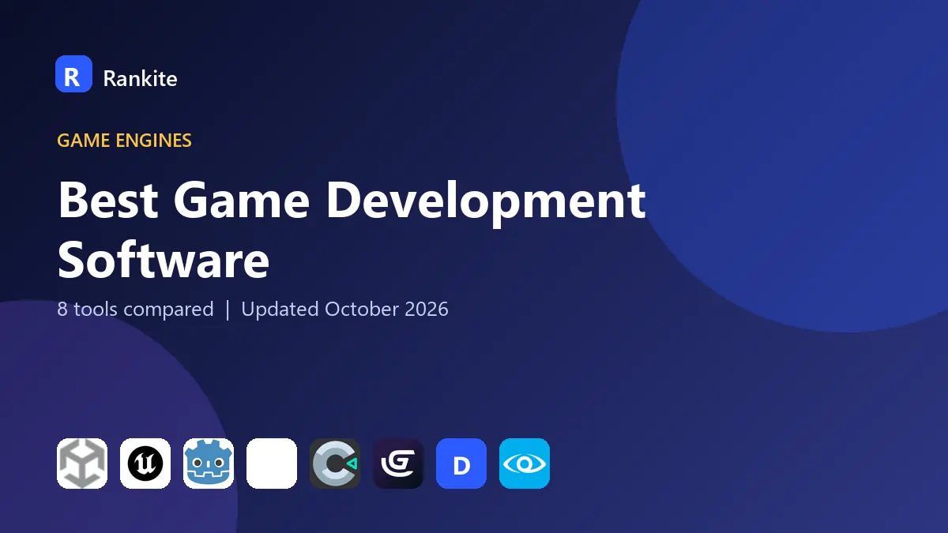948x533 pixels.
Task: Click the Unreal Engine logo icon
Action: tap(145, 464)
